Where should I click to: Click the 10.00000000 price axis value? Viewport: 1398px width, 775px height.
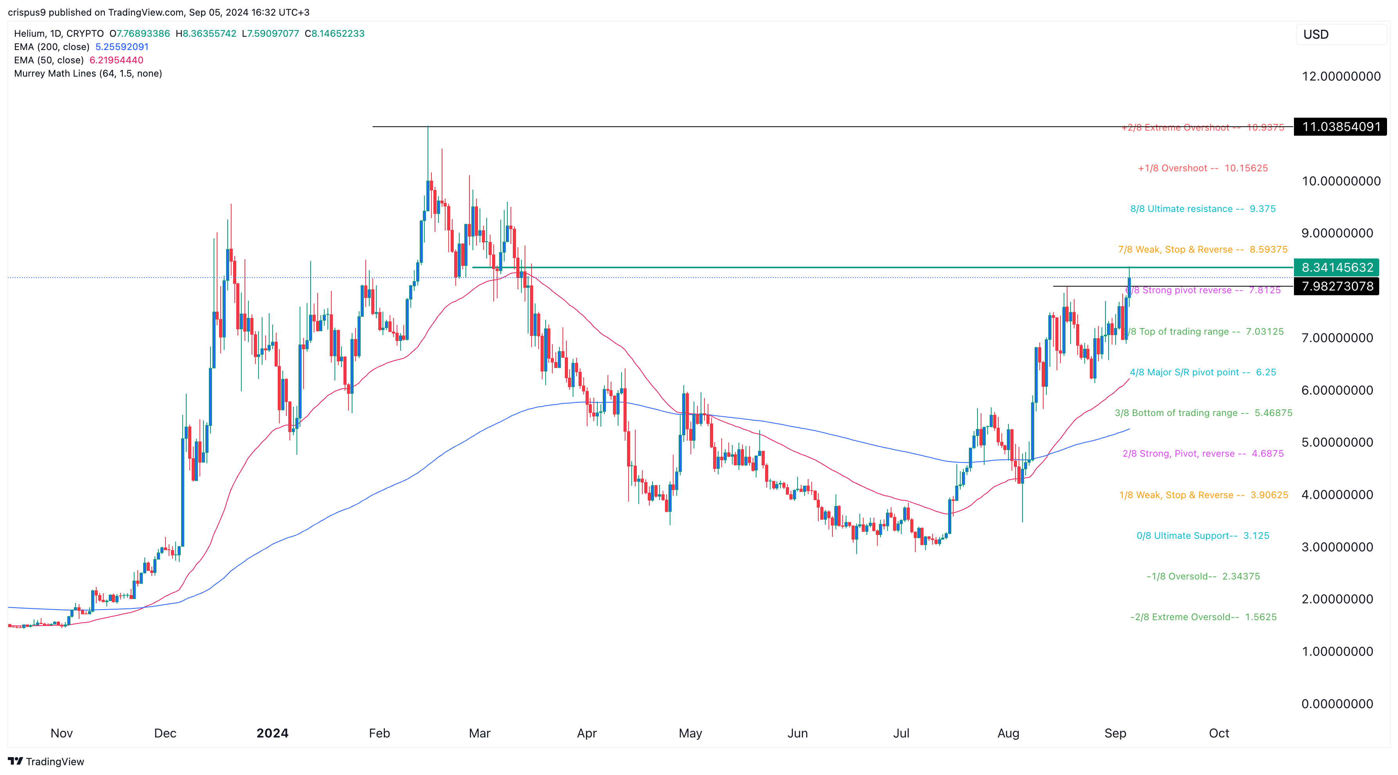click(1341, 181)
